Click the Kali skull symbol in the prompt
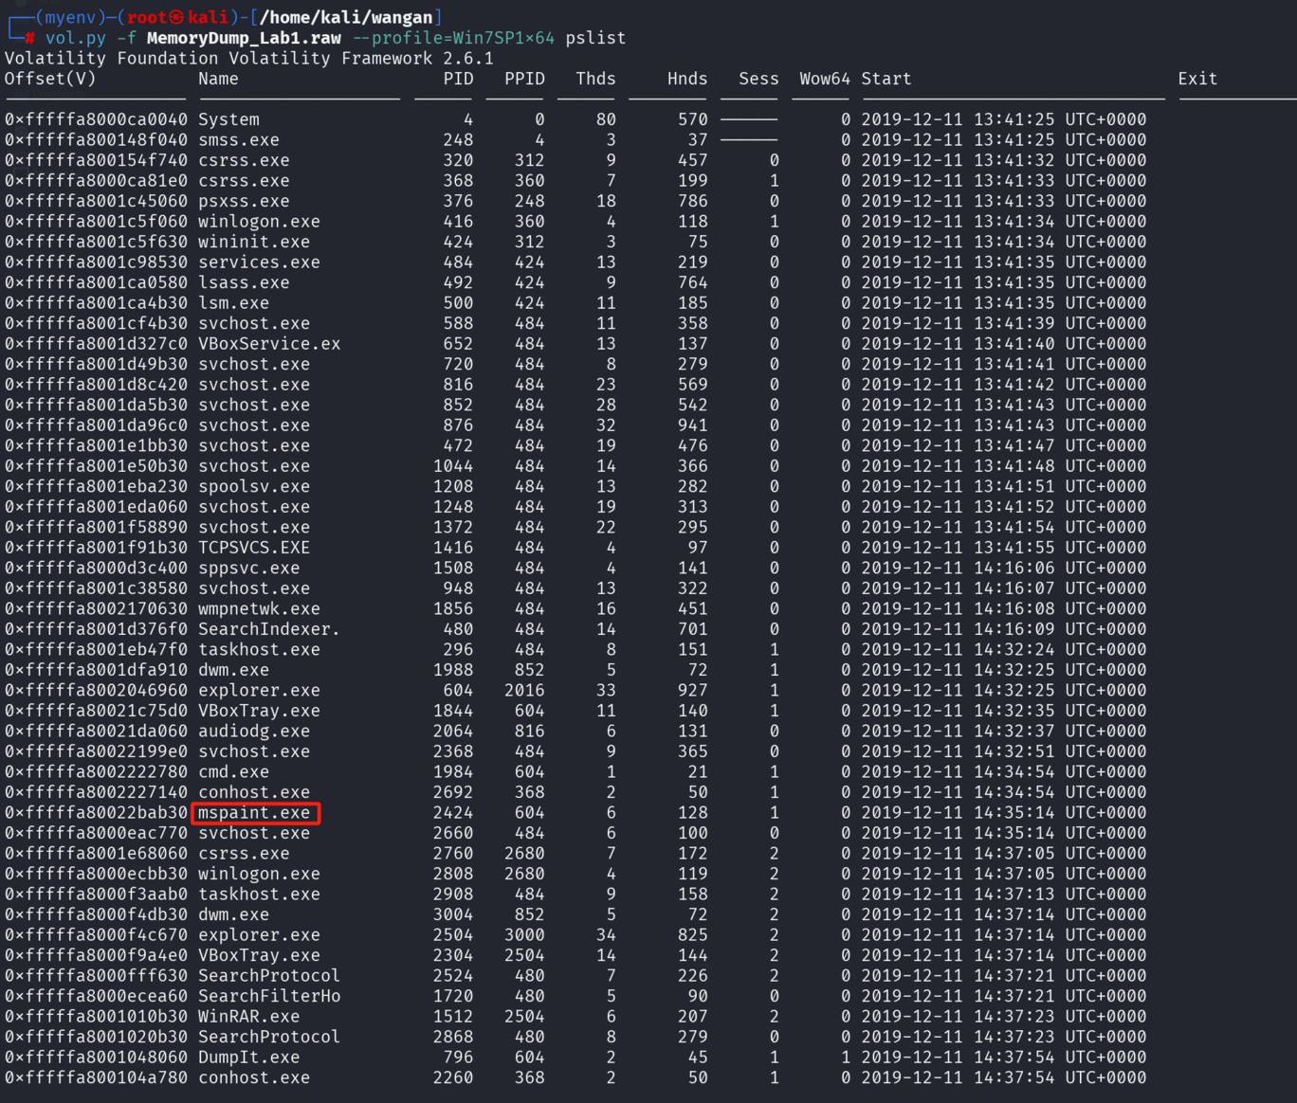 [x=176, y=17]
